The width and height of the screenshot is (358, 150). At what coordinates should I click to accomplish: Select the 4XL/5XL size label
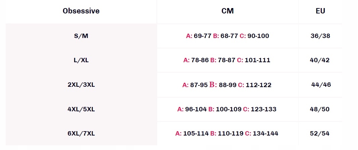pos(81,109)
